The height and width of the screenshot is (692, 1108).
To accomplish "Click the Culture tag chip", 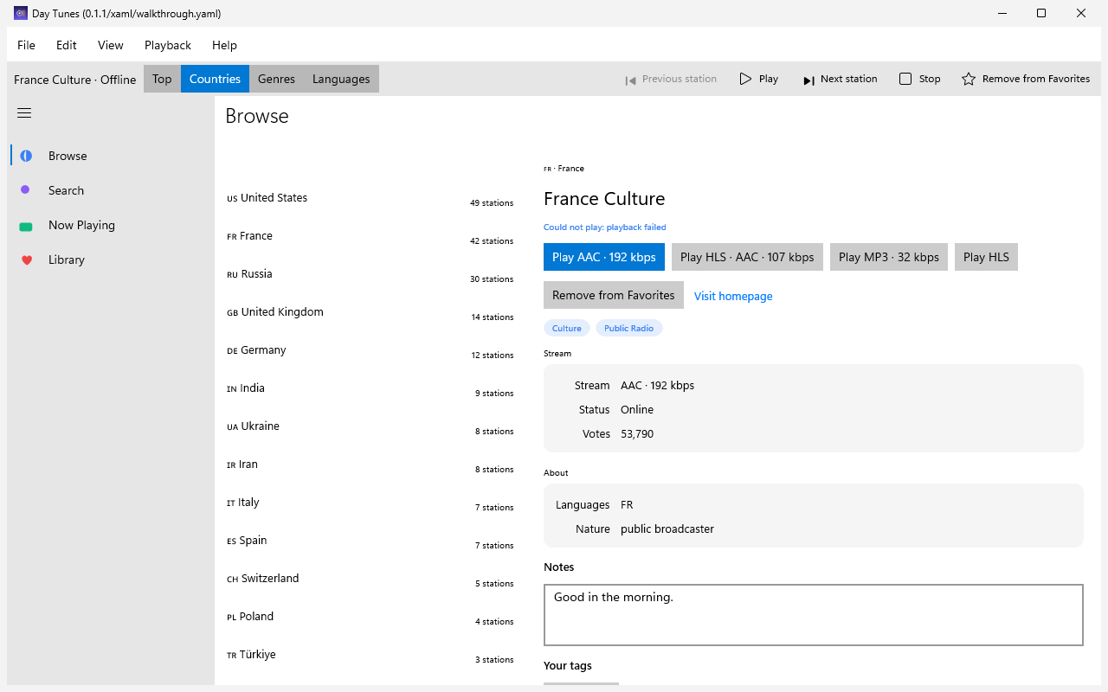I will click(x=567, y=328).
